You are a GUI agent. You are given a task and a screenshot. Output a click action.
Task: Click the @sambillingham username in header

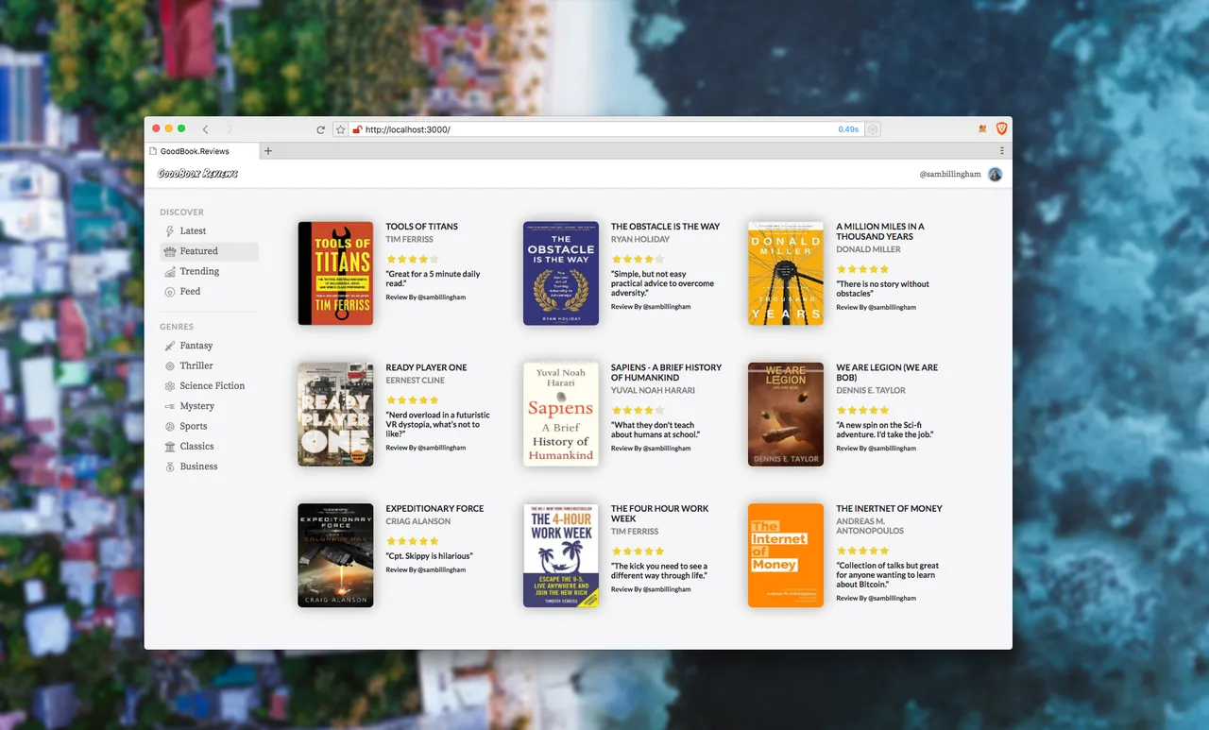point(950,175)
